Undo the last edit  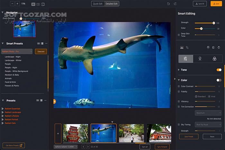pos(168,4)
